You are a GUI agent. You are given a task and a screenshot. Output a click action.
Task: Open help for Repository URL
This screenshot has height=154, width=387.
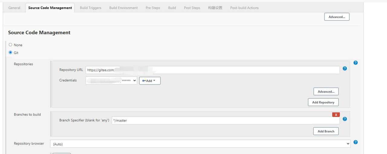tap(345, 69)
